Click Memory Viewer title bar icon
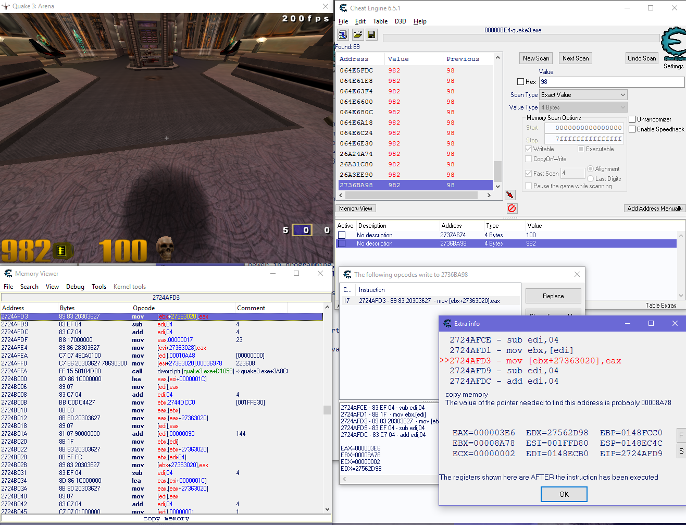This screenshot has width=686, height=525. pyautogui.click(x=8, y=273)
